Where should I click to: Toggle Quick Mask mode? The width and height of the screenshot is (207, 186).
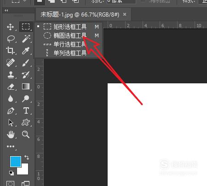click(11, 183)
